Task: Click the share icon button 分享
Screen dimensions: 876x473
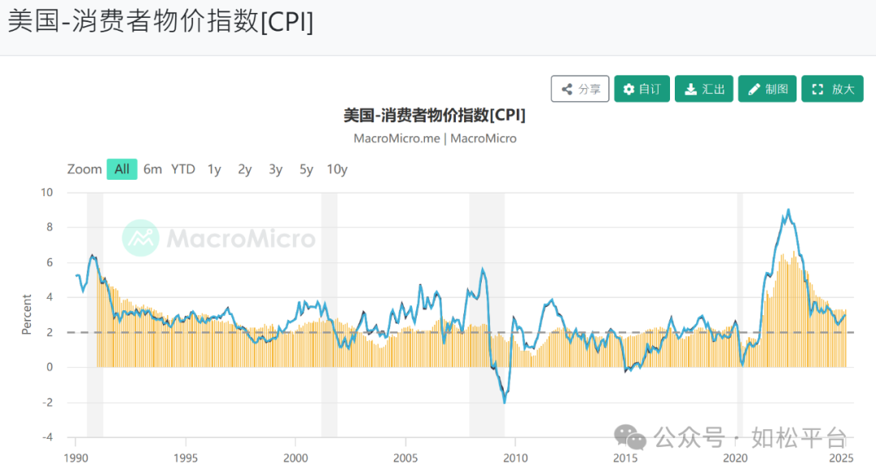Action: point(579,89)
